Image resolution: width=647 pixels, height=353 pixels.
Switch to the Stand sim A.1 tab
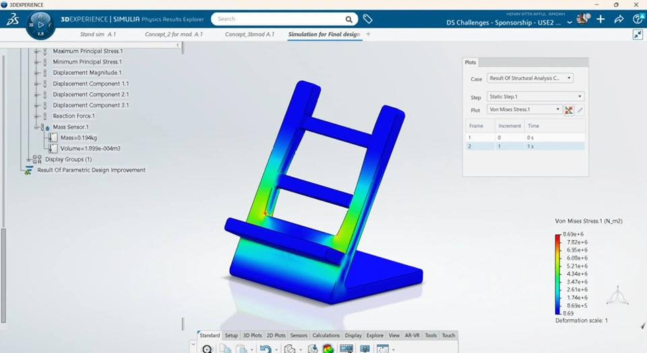(98, 34)
